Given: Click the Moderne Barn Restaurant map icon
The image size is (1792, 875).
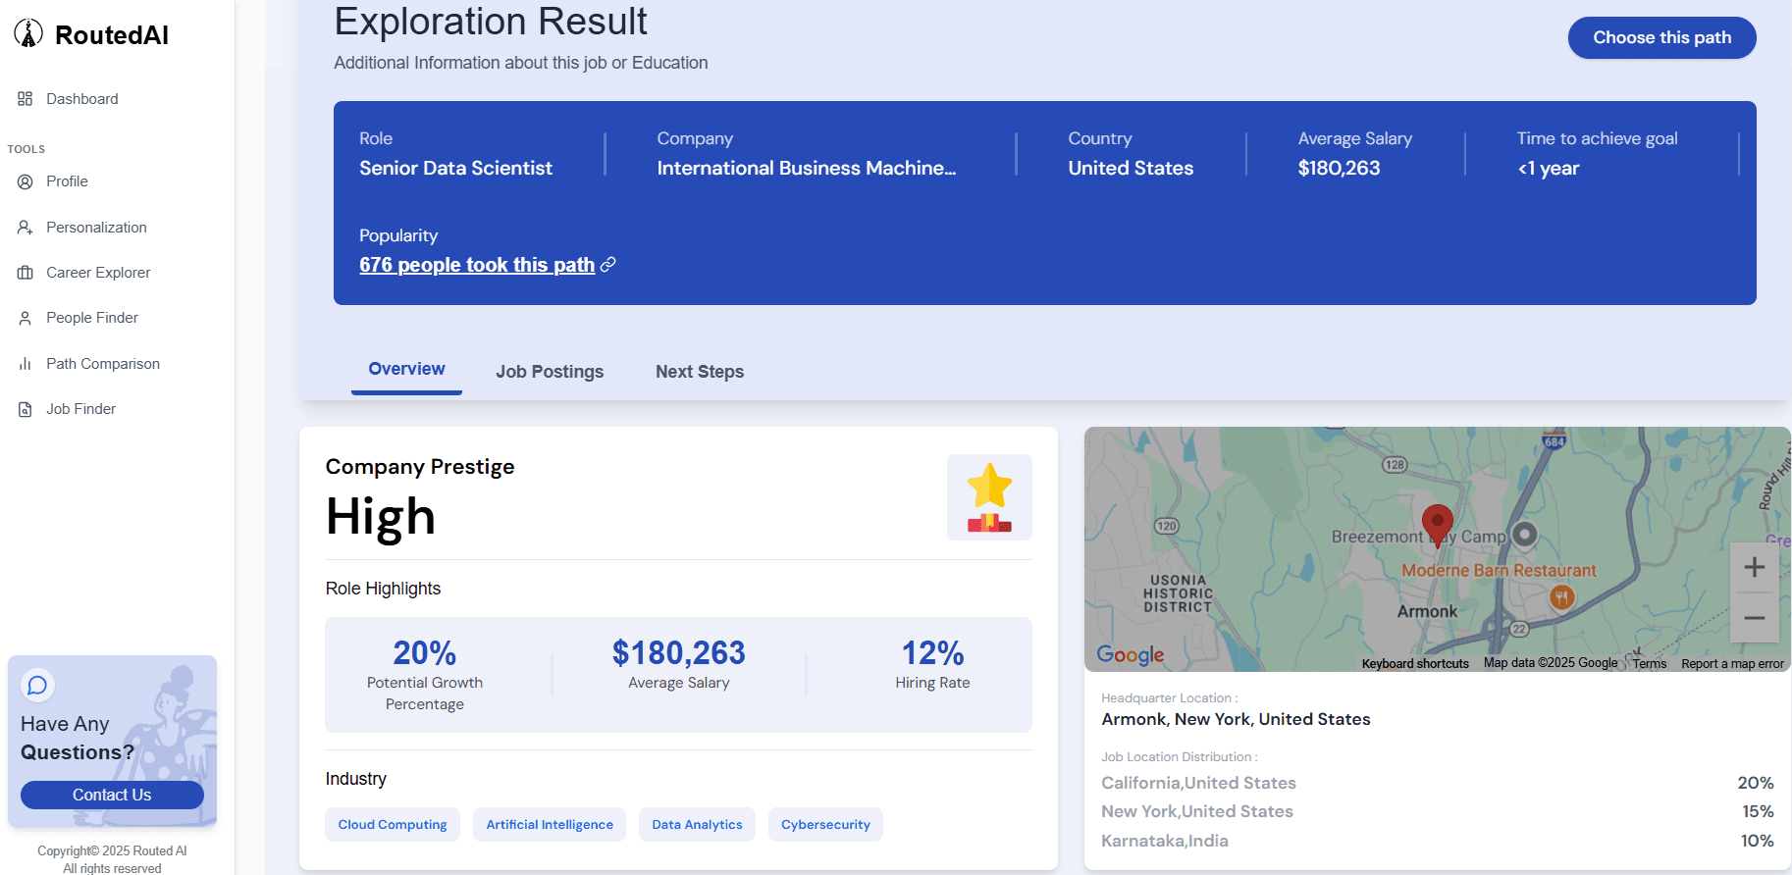Looking at the screenshot, I should click(1561, 596).
